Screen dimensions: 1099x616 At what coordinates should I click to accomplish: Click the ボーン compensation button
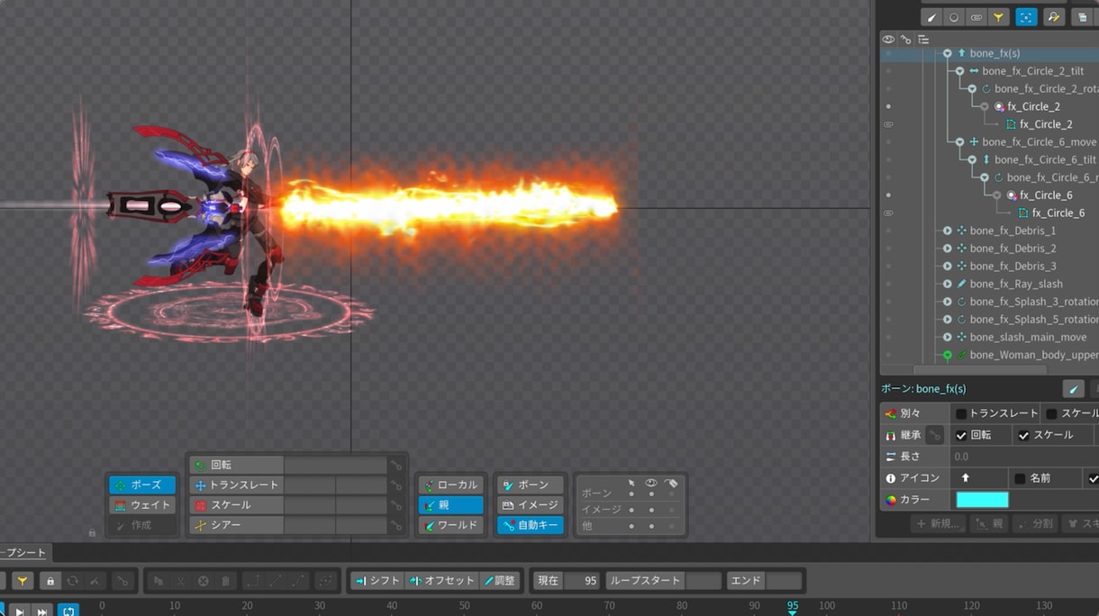pyautogui.click(x=531, y=485)
